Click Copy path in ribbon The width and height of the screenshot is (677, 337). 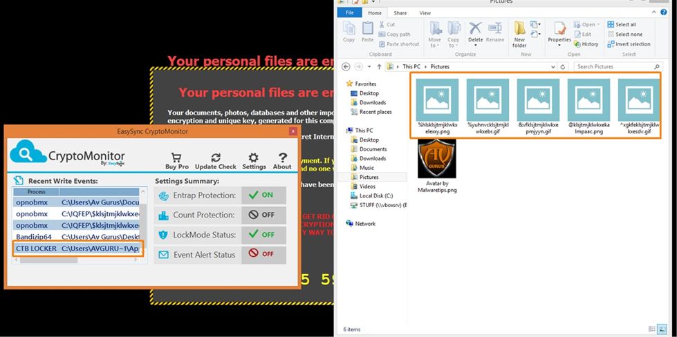coord(395,35)
